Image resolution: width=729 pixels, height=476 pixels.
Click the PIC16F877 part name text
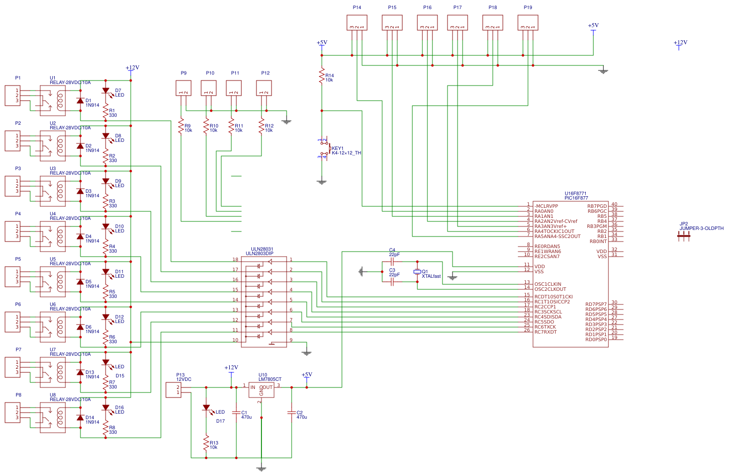point(576,198)
